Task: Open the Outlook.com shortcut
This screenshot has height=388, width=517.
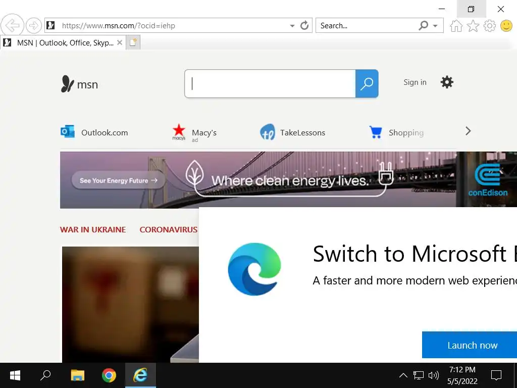Action: tap(94, 132)
